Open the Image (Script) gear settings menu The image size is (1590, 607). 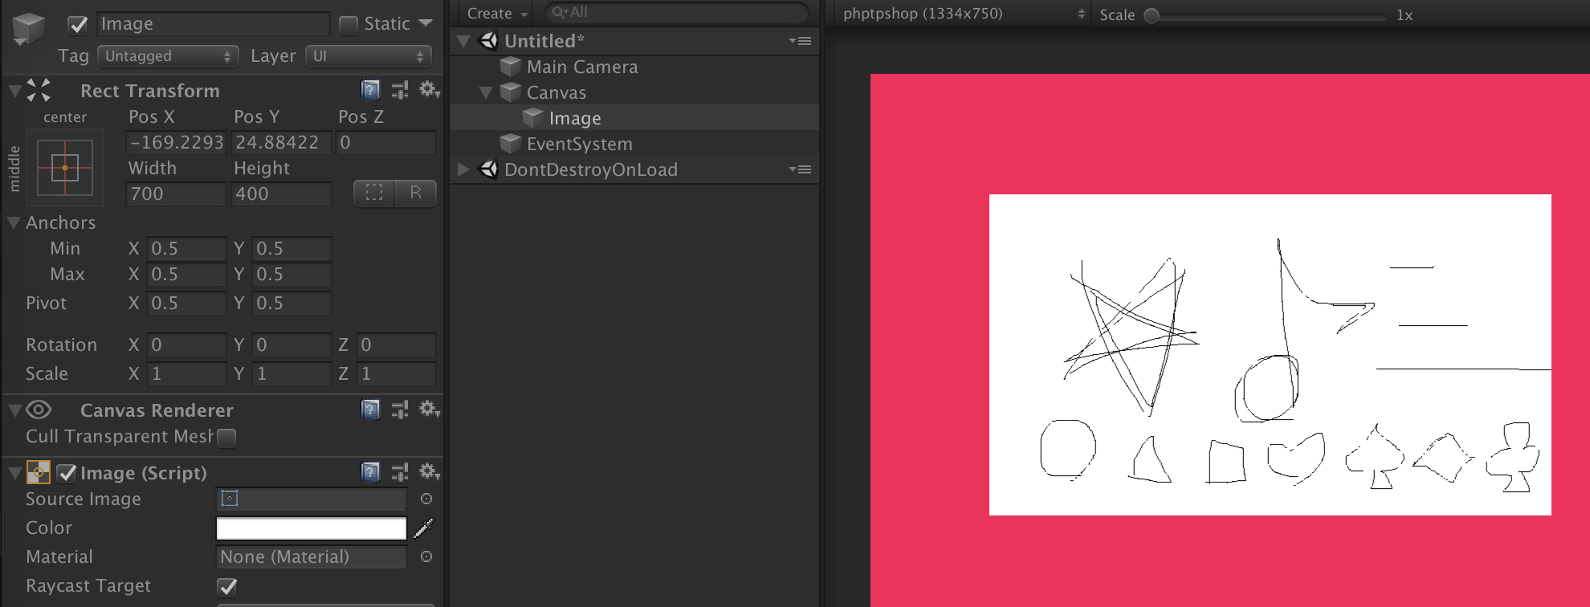429,472
